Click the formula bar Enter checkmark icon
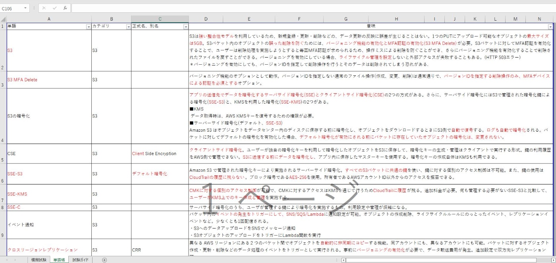556x263 pixels. pos(54,8)
